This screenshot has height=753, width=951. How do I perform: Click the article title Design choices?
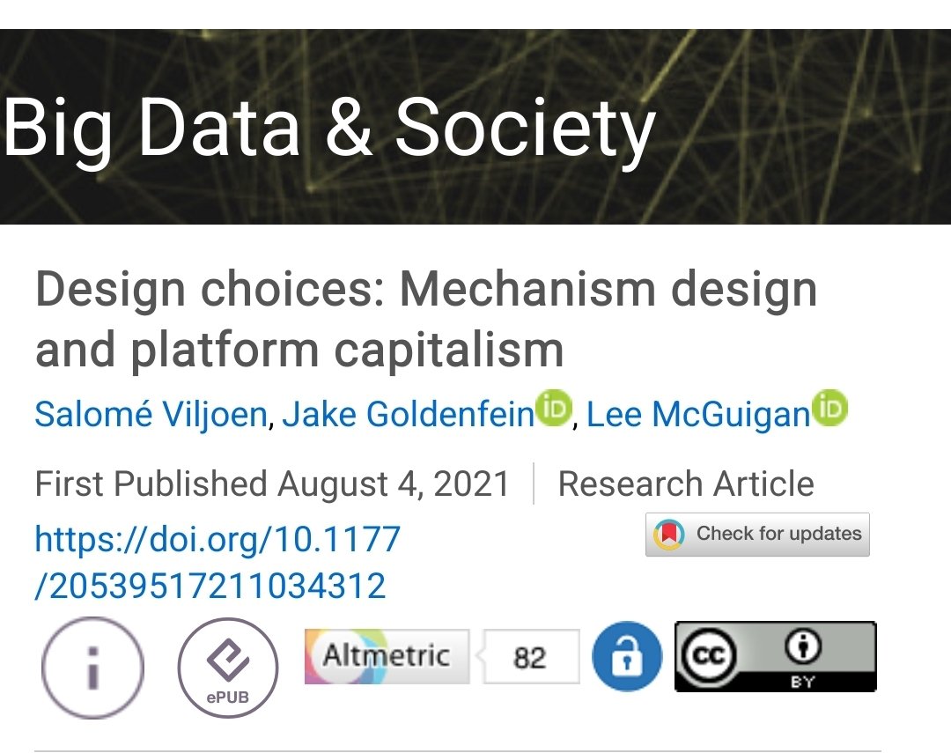click(x=425, y=319)
